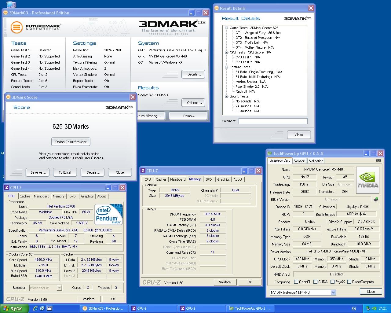The image size is (391, 313).
Task: Collapse Sound Tests tree node
Action: [227, 96]
